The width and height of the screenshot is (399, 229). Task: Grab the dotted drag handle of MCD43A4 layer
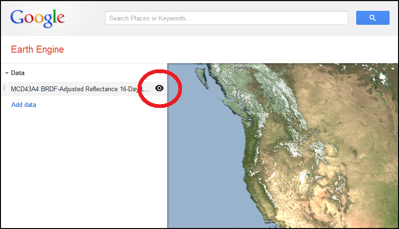point(4,88)
